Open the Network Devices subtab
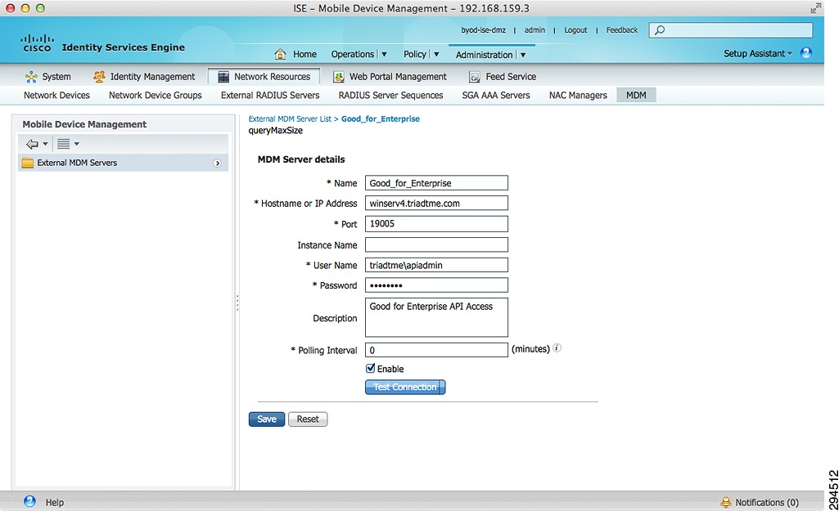The width and height of the screenshot is (839, 511). tap(56, 95)
